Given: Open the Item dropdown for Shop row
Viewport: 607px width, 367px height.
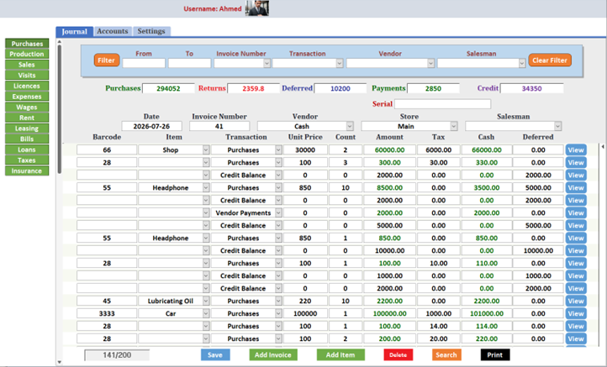Looking at the screenshot, I should [206, 149].
